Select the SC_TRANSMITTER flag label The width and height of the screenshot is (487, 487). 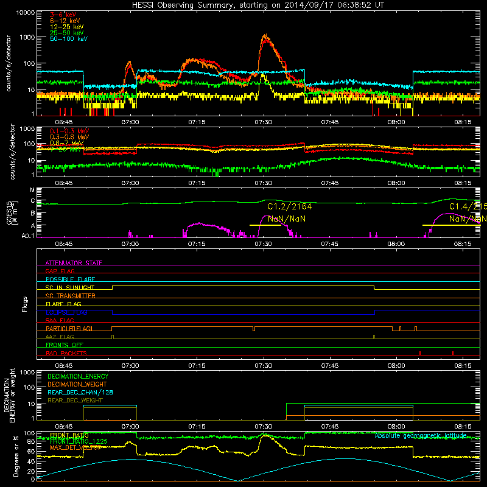[x=71, y=296]
